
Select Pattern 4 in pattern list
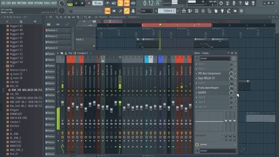click(58, 48)
